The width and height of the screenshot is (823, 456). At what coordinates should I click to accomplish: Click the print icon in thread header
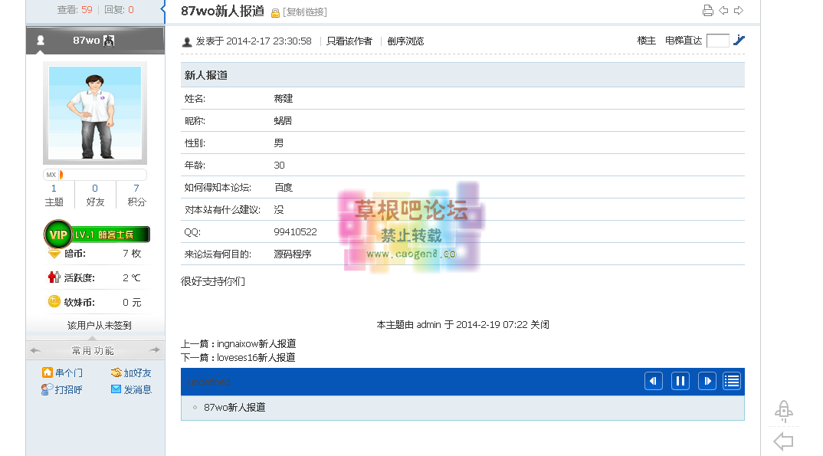coord(707,11)
